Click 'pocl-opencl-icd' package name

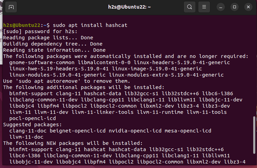point(32,118)
